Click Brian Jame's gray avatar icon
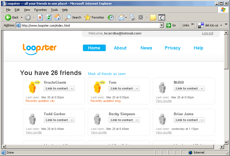 pos(162,119)
